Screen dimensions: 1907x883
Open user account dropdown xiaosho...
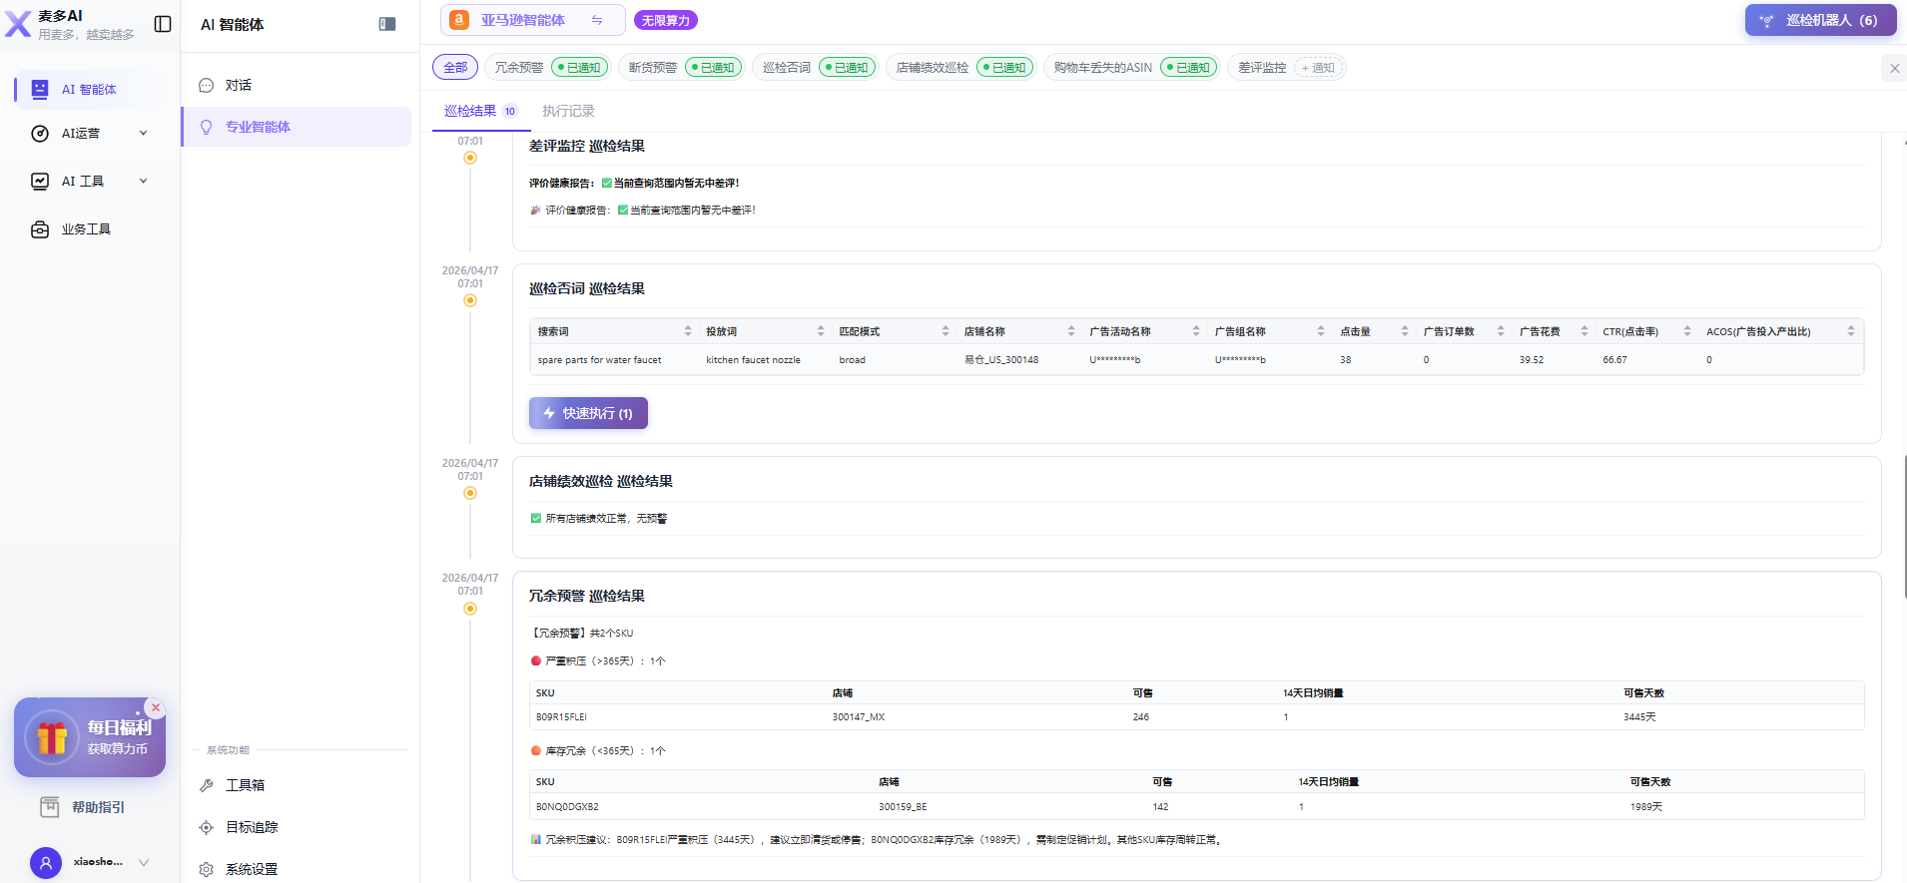coord(144,862)
